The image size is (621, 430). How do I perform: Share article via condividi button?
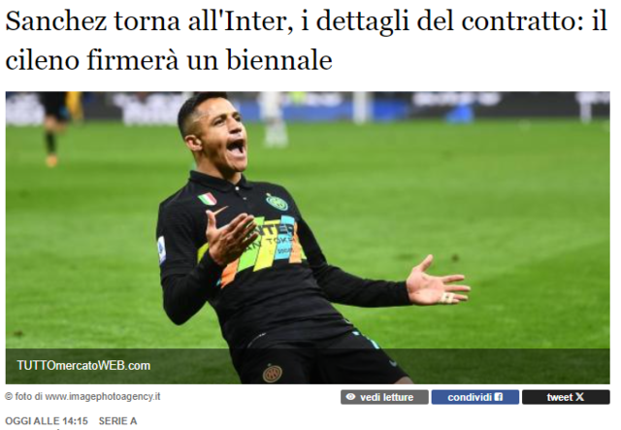pos(474,397)
